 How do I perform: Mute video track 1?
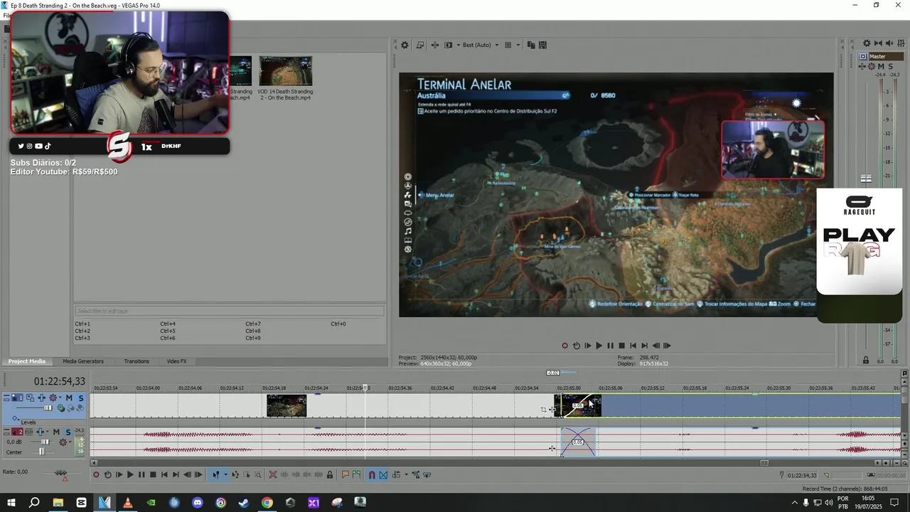[x=69, y=398]
